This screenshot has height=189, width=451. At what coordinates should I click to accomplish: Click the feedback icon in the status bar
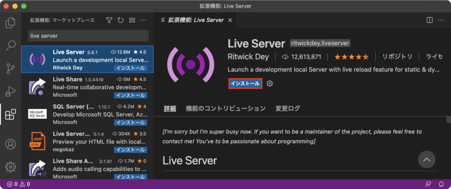(428, 184)
